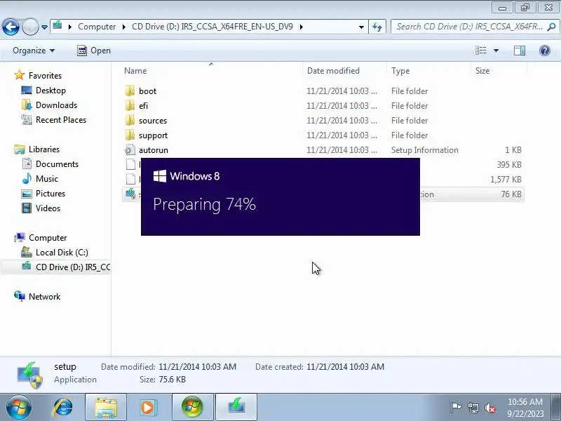The width and height of the screenshot is (561, 421).
Task: Expand the arrow after Computer breadcrumb
Action: click(x=124, y=27)
